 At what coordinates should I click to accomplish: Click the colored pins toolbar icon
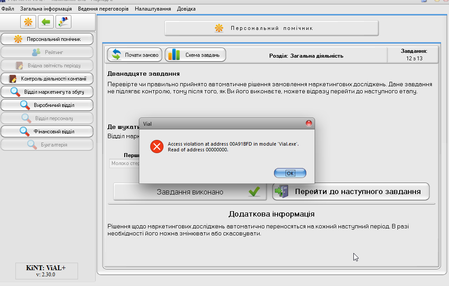(63, 22)
